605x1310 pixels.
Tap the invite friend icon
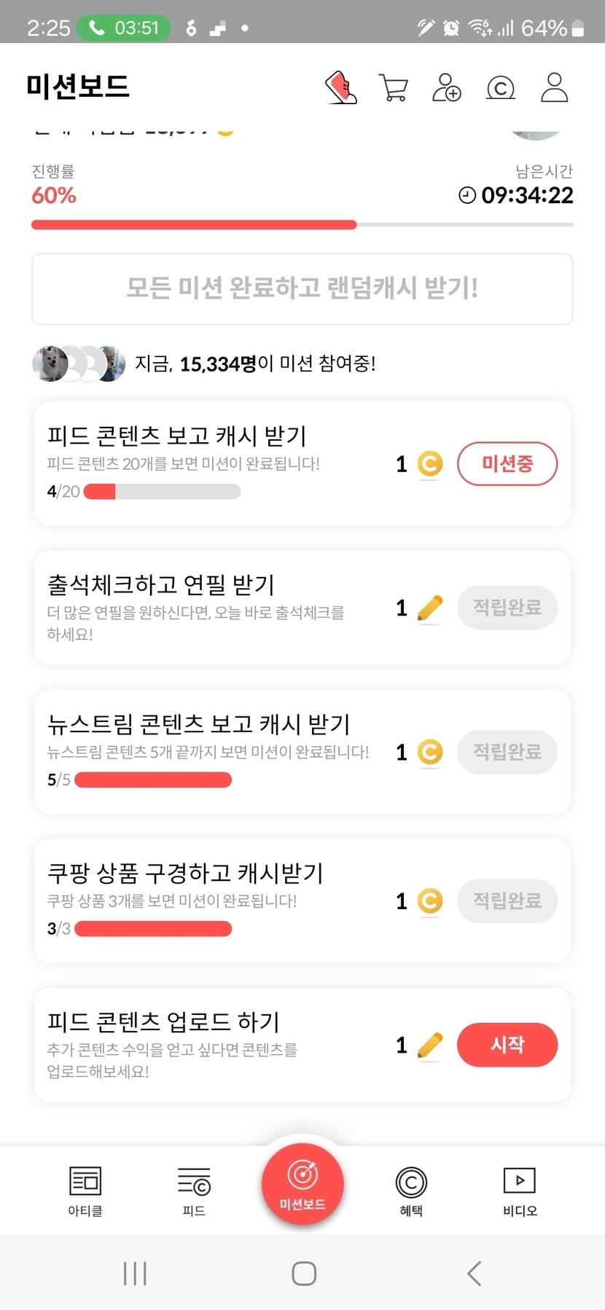(446, 87)
